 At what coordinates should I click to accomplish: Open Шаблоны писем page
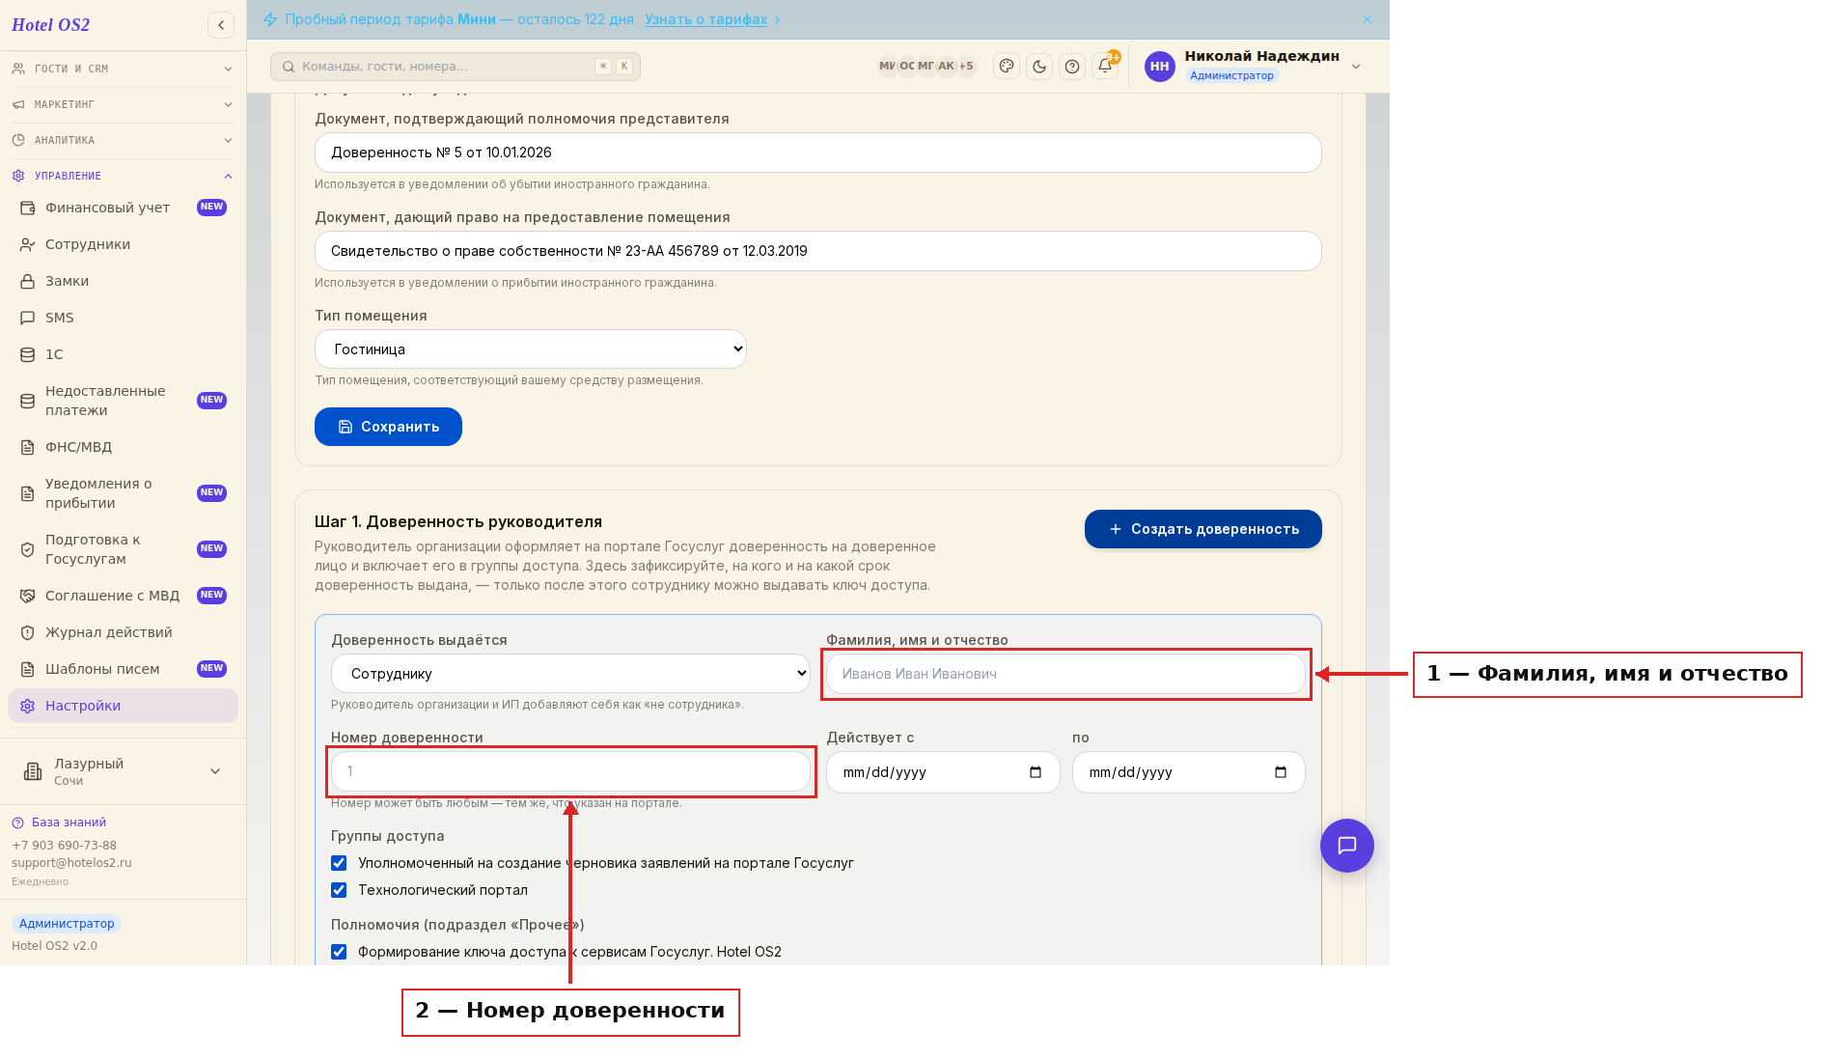point(123,669)
